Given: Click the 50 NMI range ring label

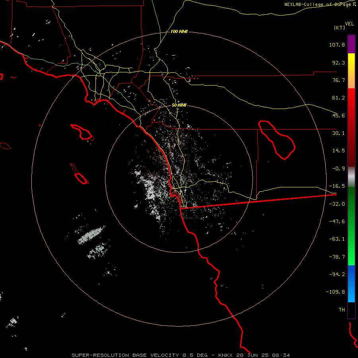Looking at the screenshot, I should coord(179,105).
